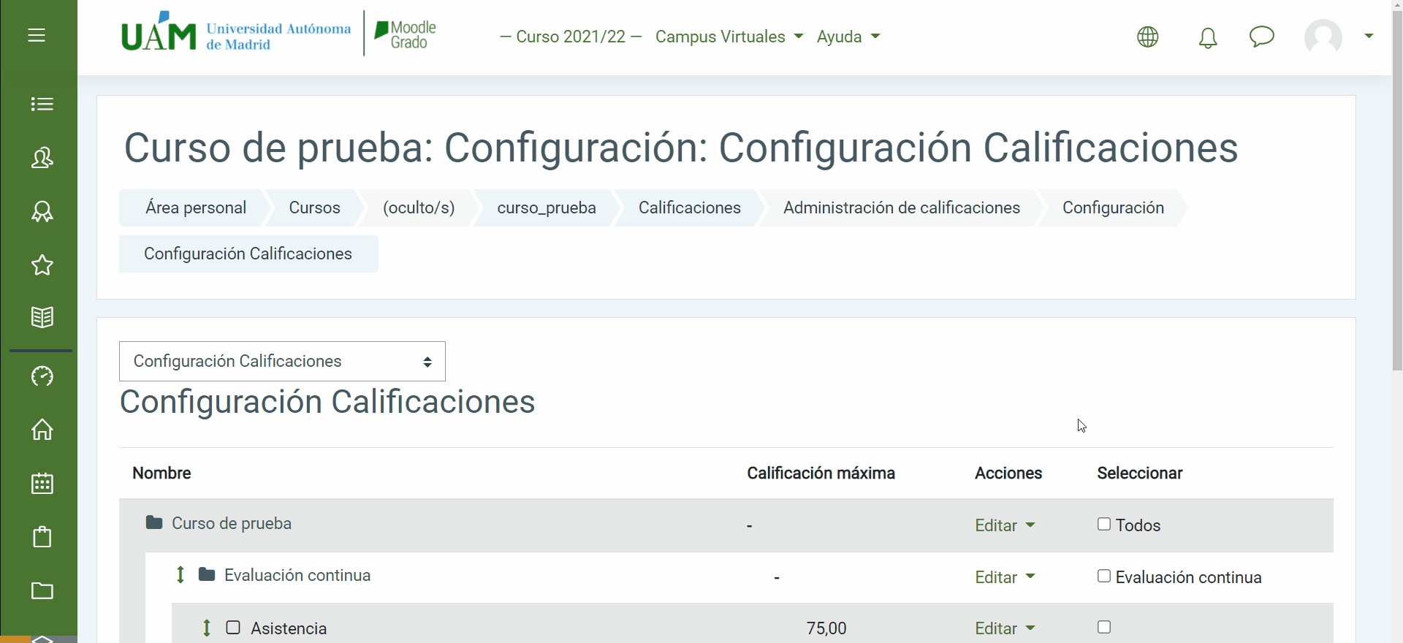Click the notifications bell icon
This screenshot has width=1403, height=643.
point(1207,37)
